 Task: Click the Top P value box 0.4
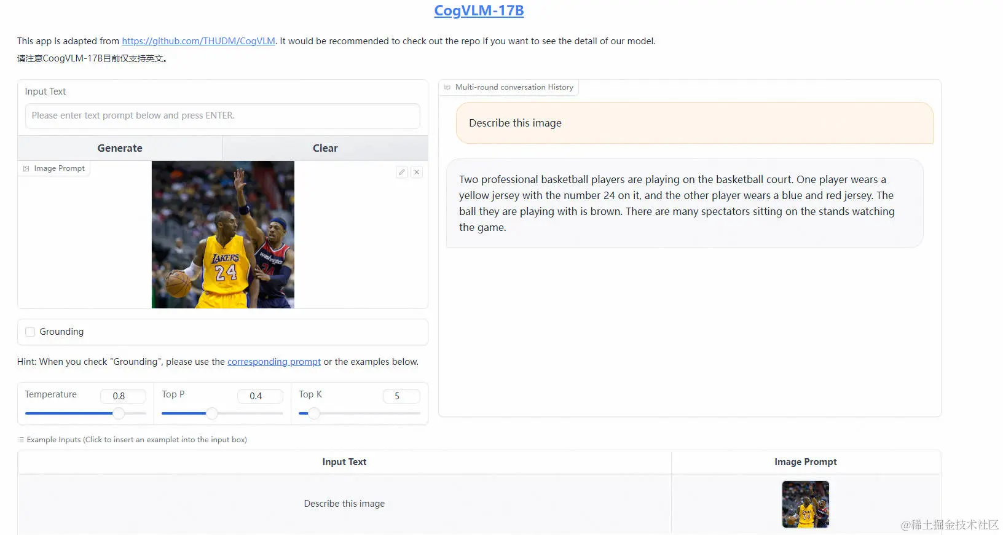(x=260, y=396)
